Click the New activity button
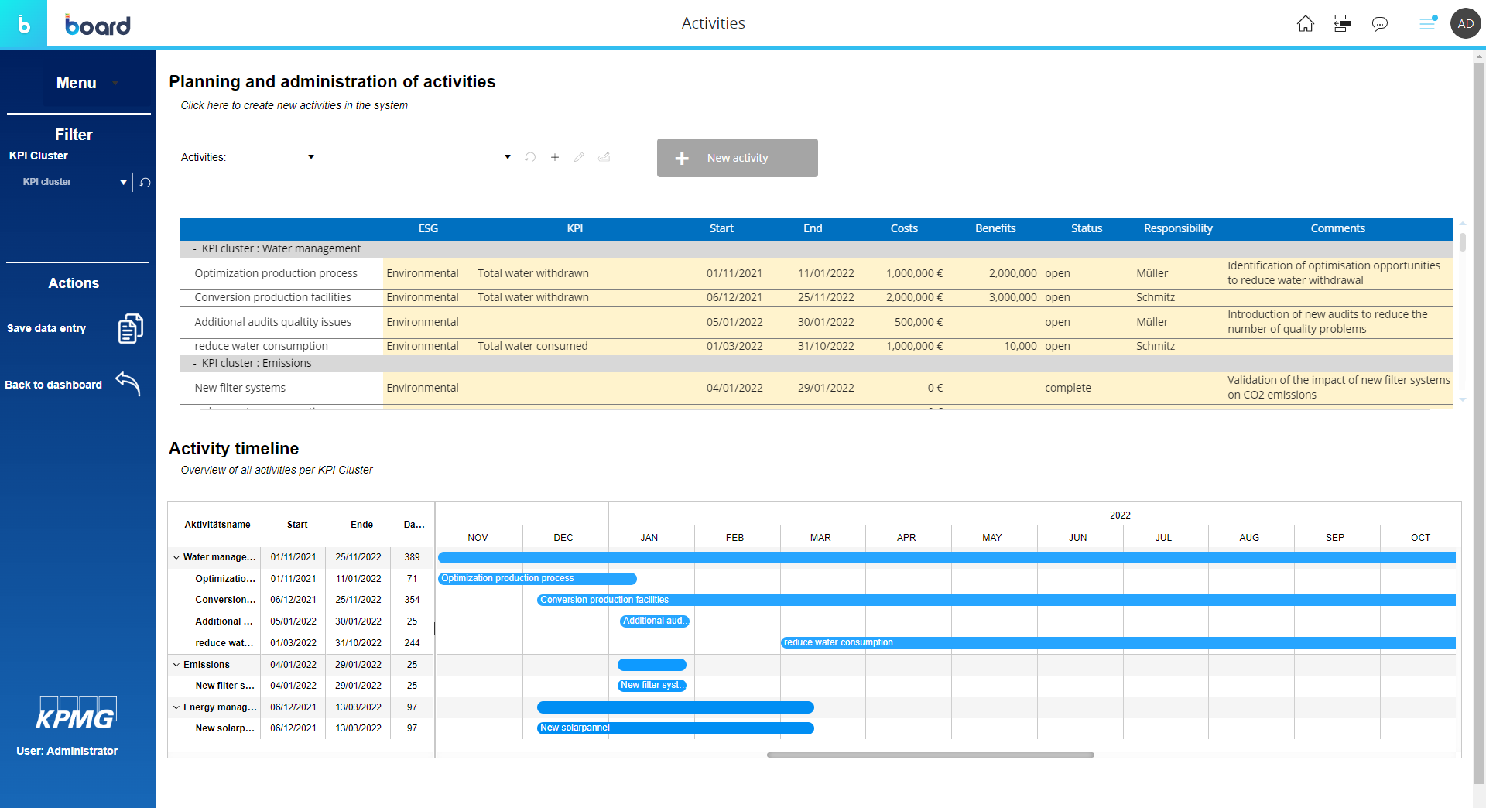 tap(737, 158)
